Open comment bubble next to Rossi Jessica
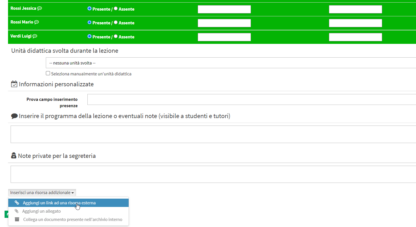This screenshot has width=416, height=227. [x=40, y=8]
